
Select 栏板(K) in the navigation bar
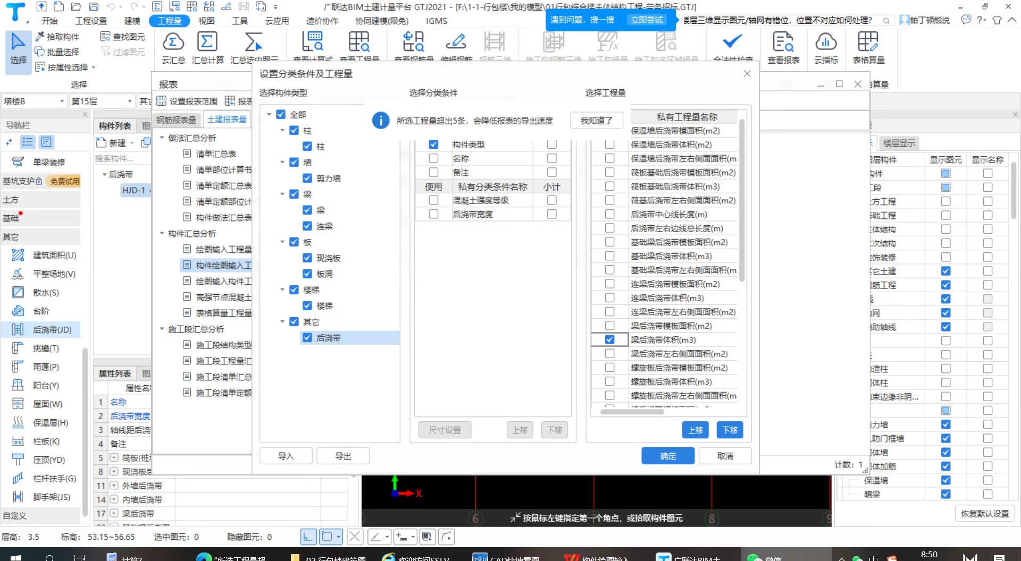pos(37,441)
